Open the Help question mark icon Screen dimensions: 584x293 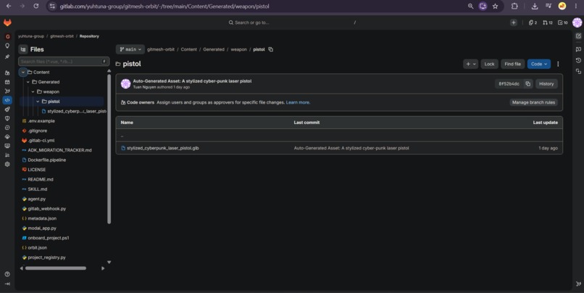pyautogui.click(x=7, y=274)
